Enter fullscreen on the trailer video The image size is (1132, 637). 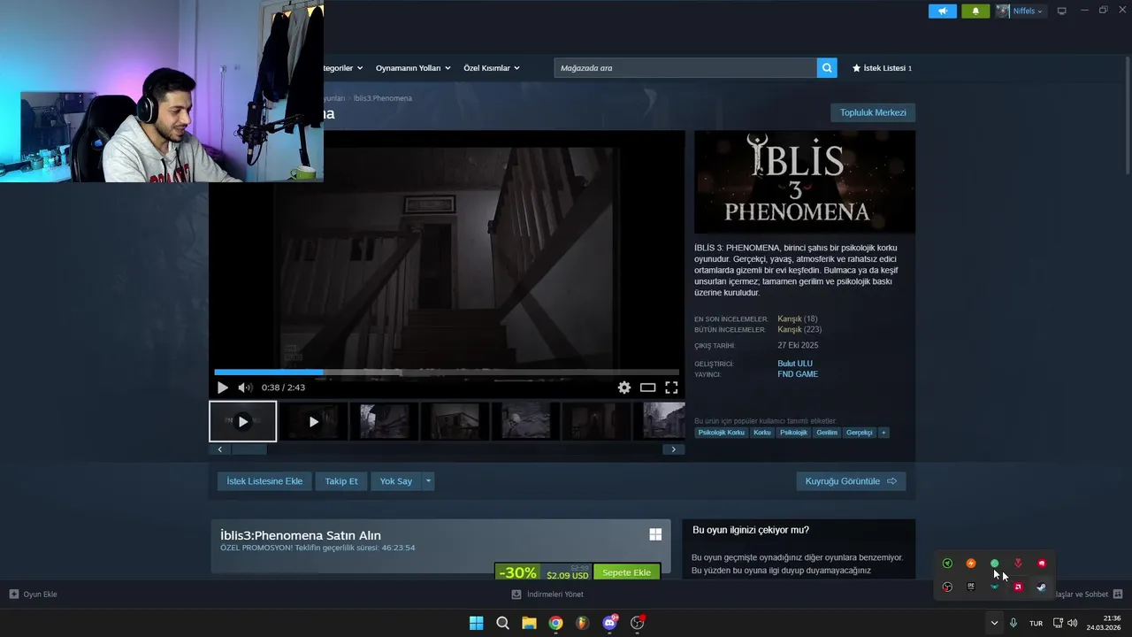click(x=671, y=388)
